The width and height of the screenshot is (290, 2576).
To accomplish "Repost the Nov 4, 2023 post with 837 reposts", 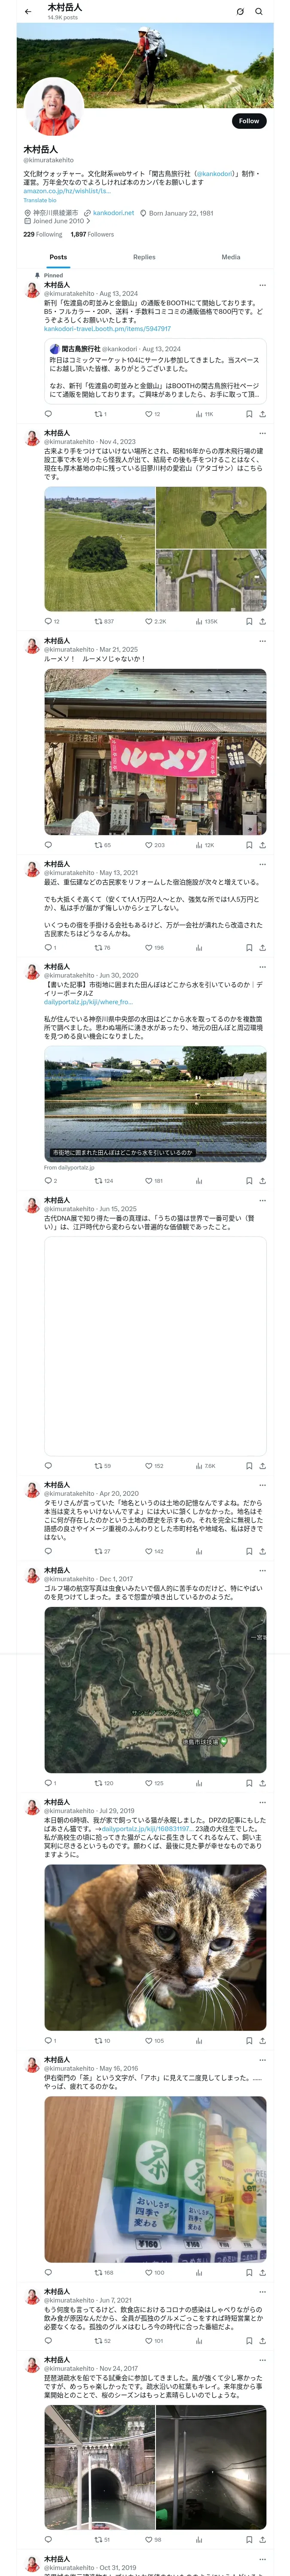I will pyautogui.click(x=104, y=621).
